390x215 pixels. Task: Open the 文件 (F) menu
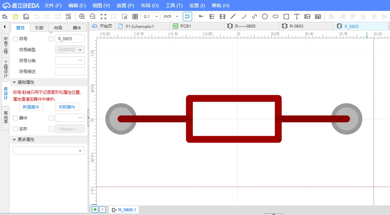[53, 5]
